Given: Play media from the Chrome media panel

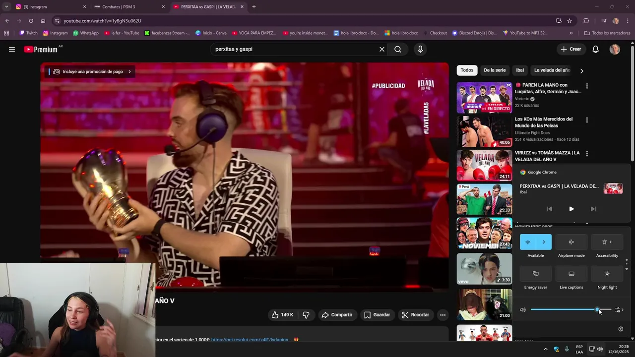Looking at the screenshot, I should click(x=571, y=209).
